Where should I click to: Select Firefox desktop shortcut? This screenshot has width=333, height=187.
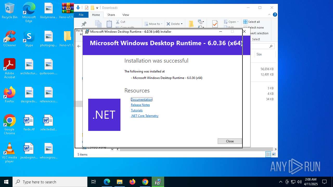pos(10,95)
